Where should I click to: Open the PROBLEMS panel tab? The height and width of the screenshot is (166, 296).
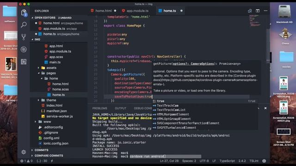pyautogui.click(x=100, y=108)
